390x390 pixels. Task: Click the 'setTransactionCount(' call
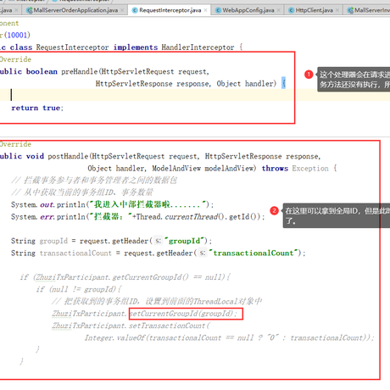(170, 326)
